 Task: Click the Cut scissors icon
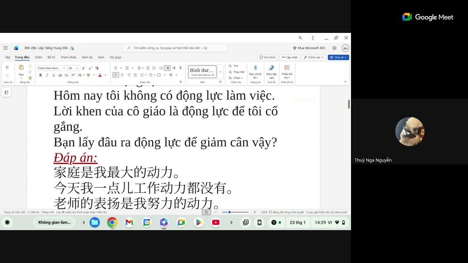[30, 66]
